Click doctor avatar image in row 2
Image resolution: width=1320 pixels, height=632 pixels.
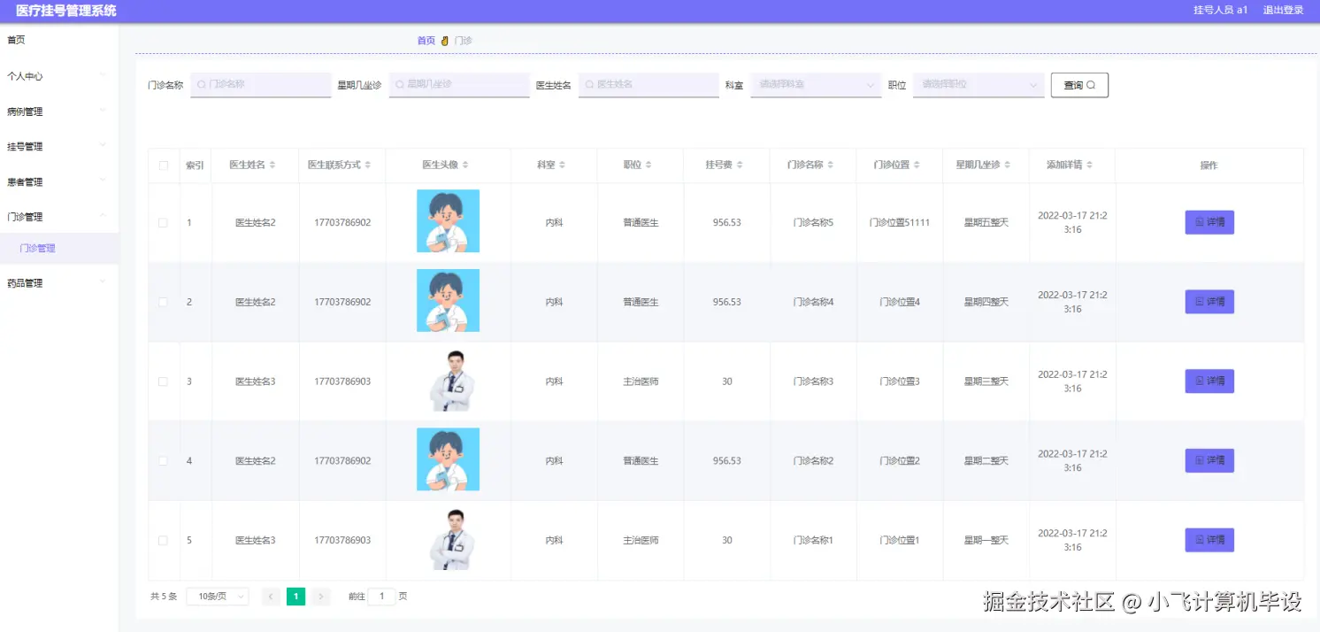[x=448, y=301]
